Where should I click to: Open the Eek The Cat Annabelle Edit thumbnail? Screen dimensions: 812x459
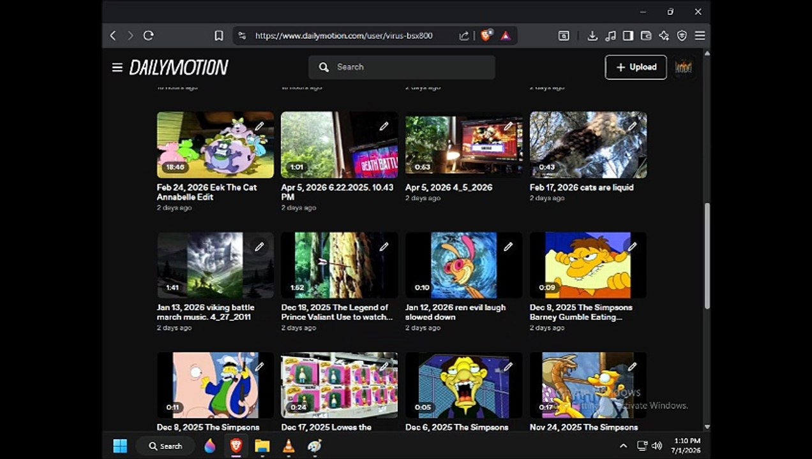[215, 145]
